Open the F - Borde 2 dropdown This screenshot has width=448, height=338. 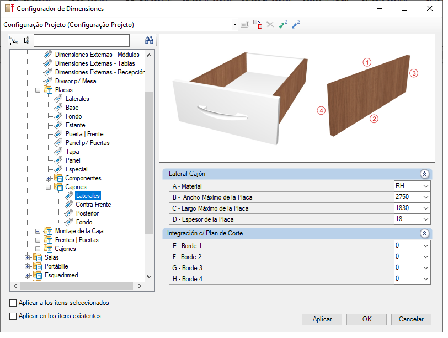click(426, 257)
